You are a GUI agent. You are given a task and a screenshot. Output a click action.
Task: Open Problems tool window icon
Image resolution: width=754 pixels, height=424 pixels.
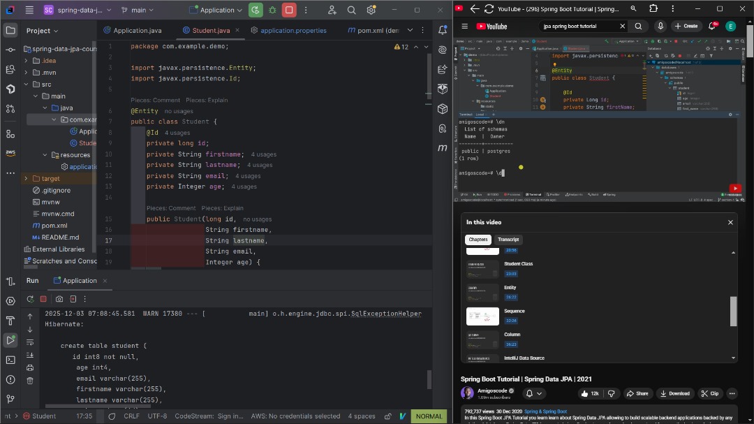10,380
